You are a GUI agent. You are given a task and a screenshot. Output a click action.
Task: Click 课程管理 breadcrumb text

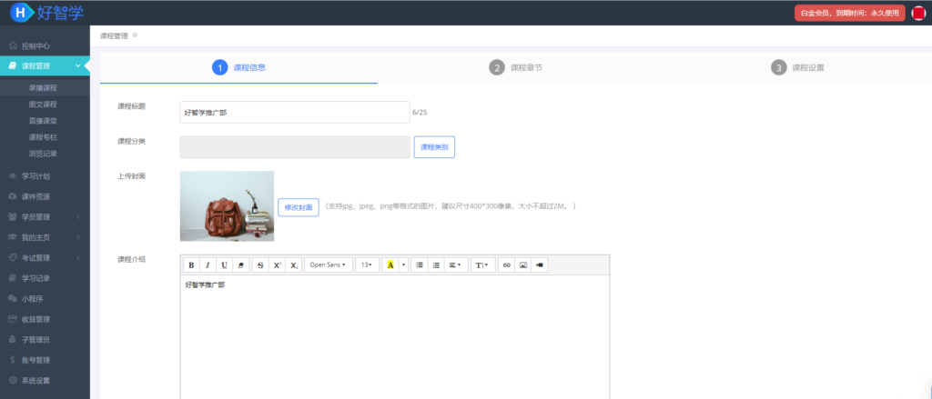114,35
